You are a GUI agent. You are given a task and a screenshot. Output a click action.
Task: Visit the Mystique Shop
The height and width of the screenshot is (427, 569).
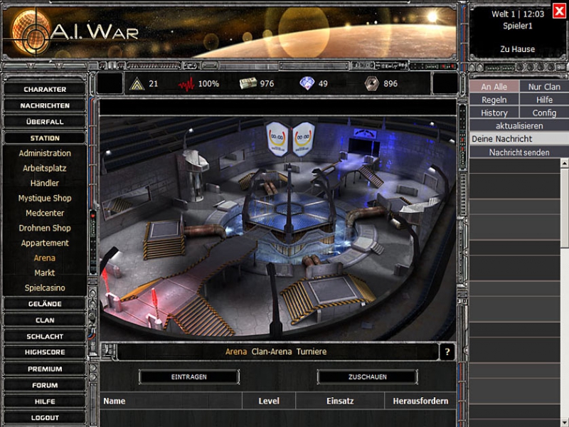pos(45,199)
